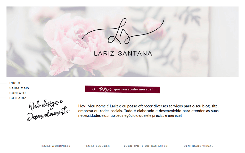Click the Web design e Desenvolvimento script heading
This screenshot has height=153, width=245.
coord(48,110)
